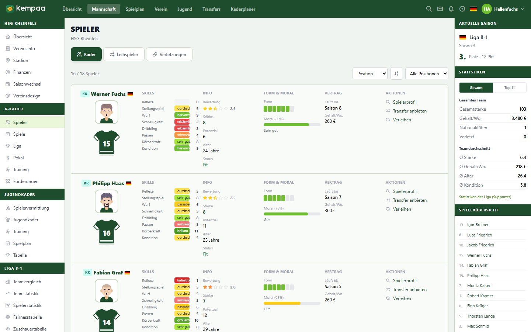The image size is (531, 332).
Task: Click the kempaa logo
Action: 26,8
